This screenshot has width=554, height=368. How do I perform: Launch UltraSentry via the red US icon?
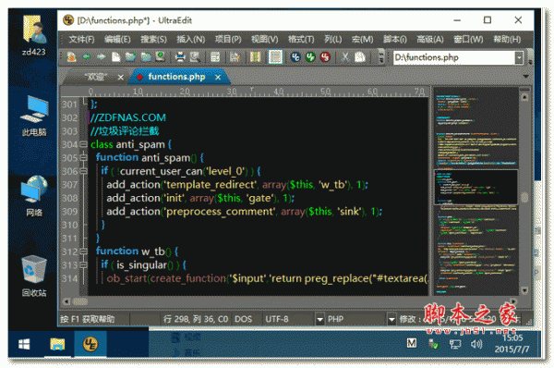325,57
